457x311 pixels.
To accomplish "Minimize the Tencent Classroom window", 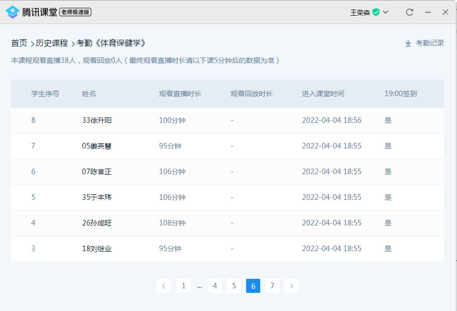I will (428, 12).
